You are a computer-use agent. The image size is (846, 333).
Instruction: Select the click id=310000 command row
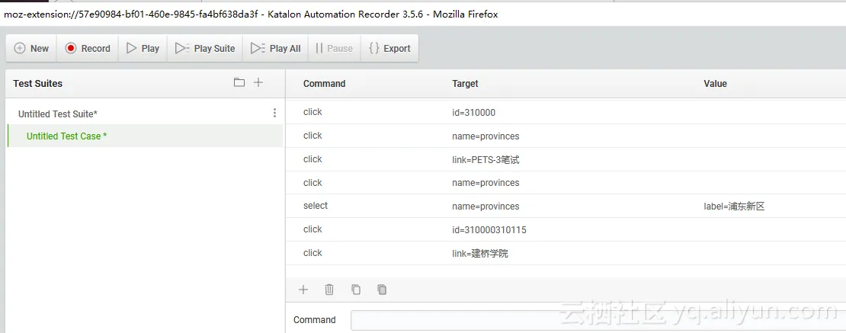point(566,112)
